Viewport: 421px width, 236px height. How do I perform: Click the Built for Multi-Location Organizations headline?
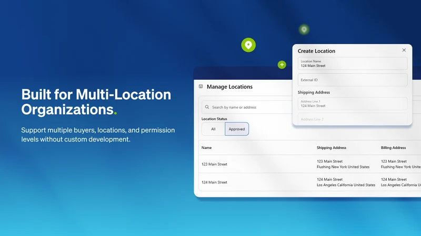96,102
